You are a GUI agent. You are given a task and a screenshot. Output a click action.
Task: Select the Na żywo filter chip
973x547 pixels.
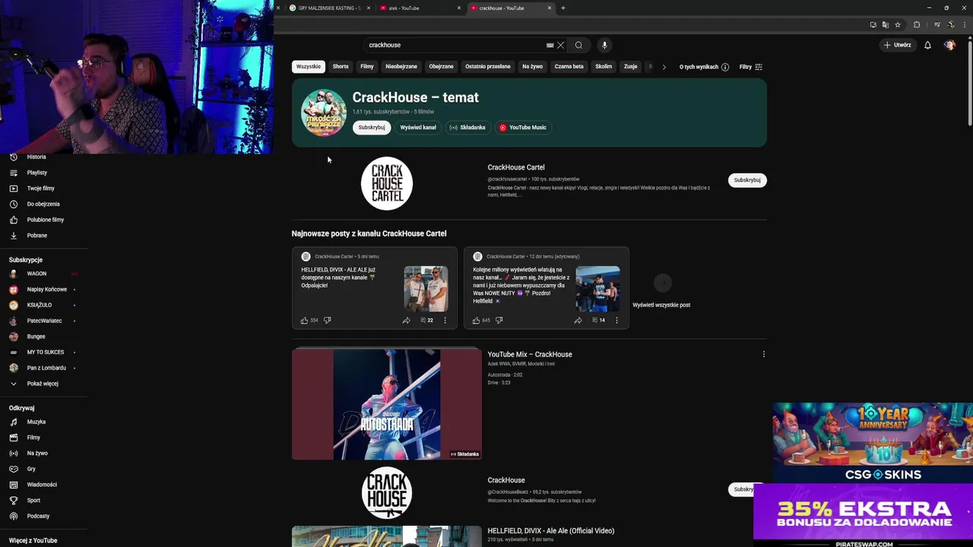click(532, 66)
